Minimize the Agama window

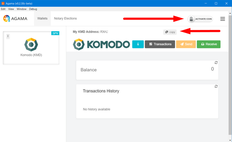(206, 3)
